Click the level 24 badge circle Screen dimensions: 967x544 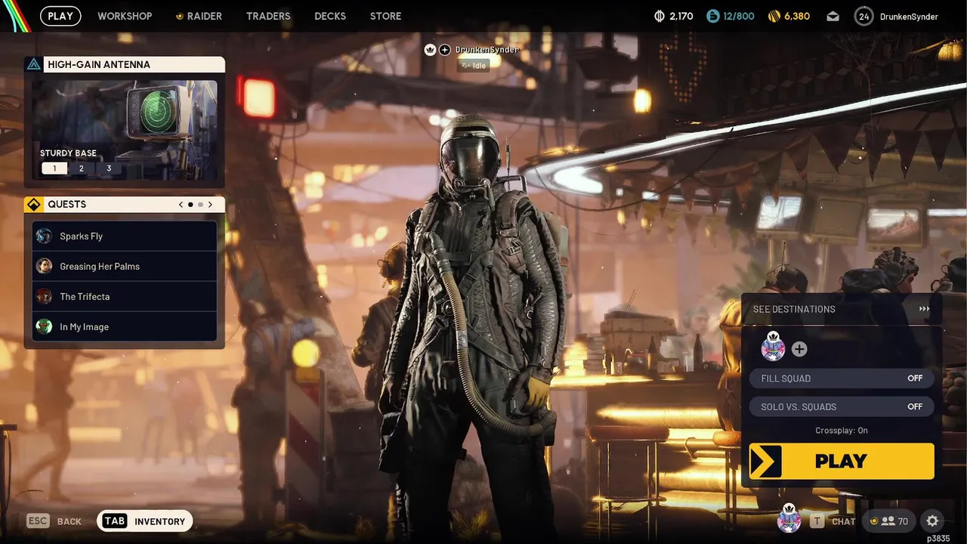point(864,16)
